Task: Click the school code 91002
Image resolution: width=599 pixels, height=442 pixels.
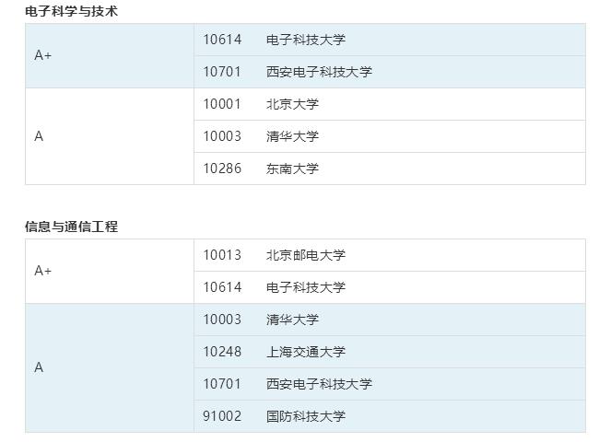Action: [222, 416]
